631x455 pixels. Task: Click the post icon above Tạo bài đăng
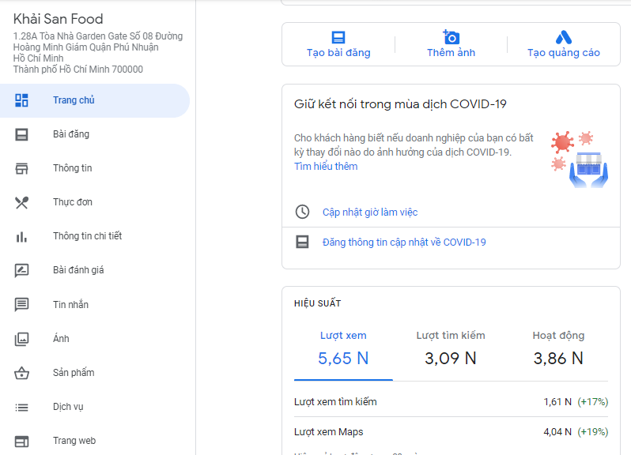(338, 37)
